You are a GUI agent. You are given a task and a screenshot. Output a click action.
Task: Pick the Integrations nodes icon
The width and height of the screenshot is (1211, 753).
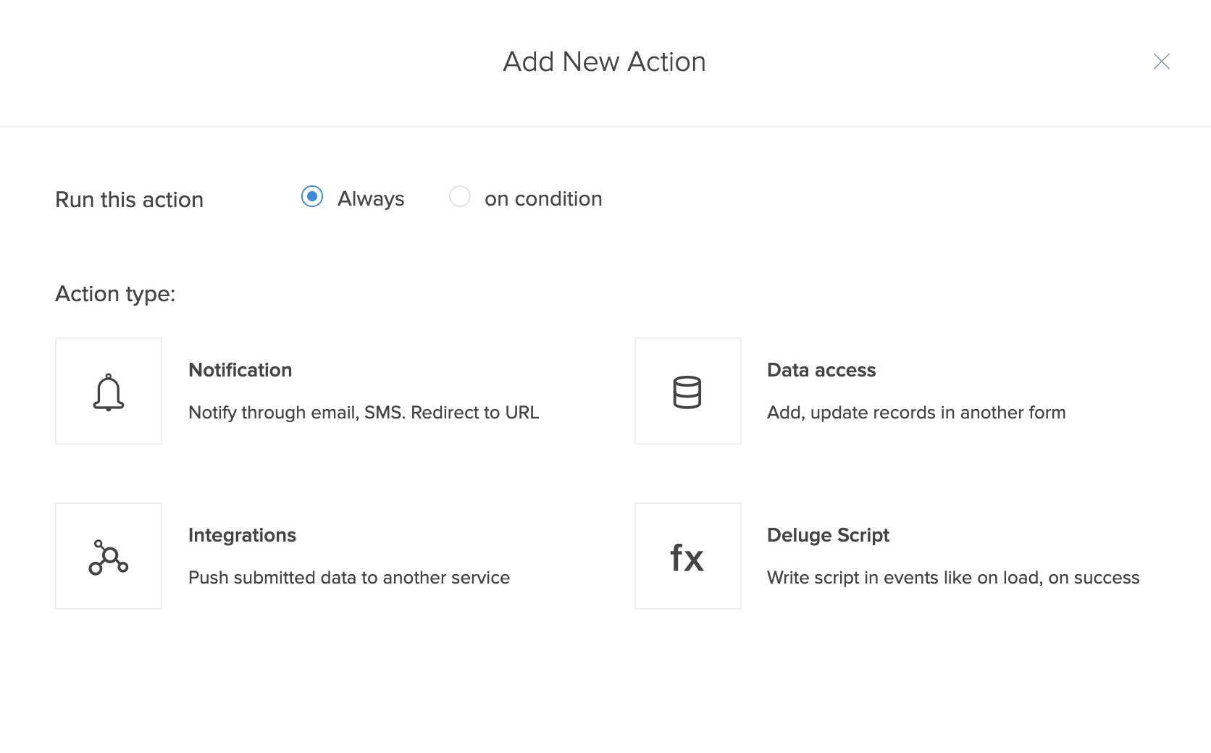click(109, 557)
